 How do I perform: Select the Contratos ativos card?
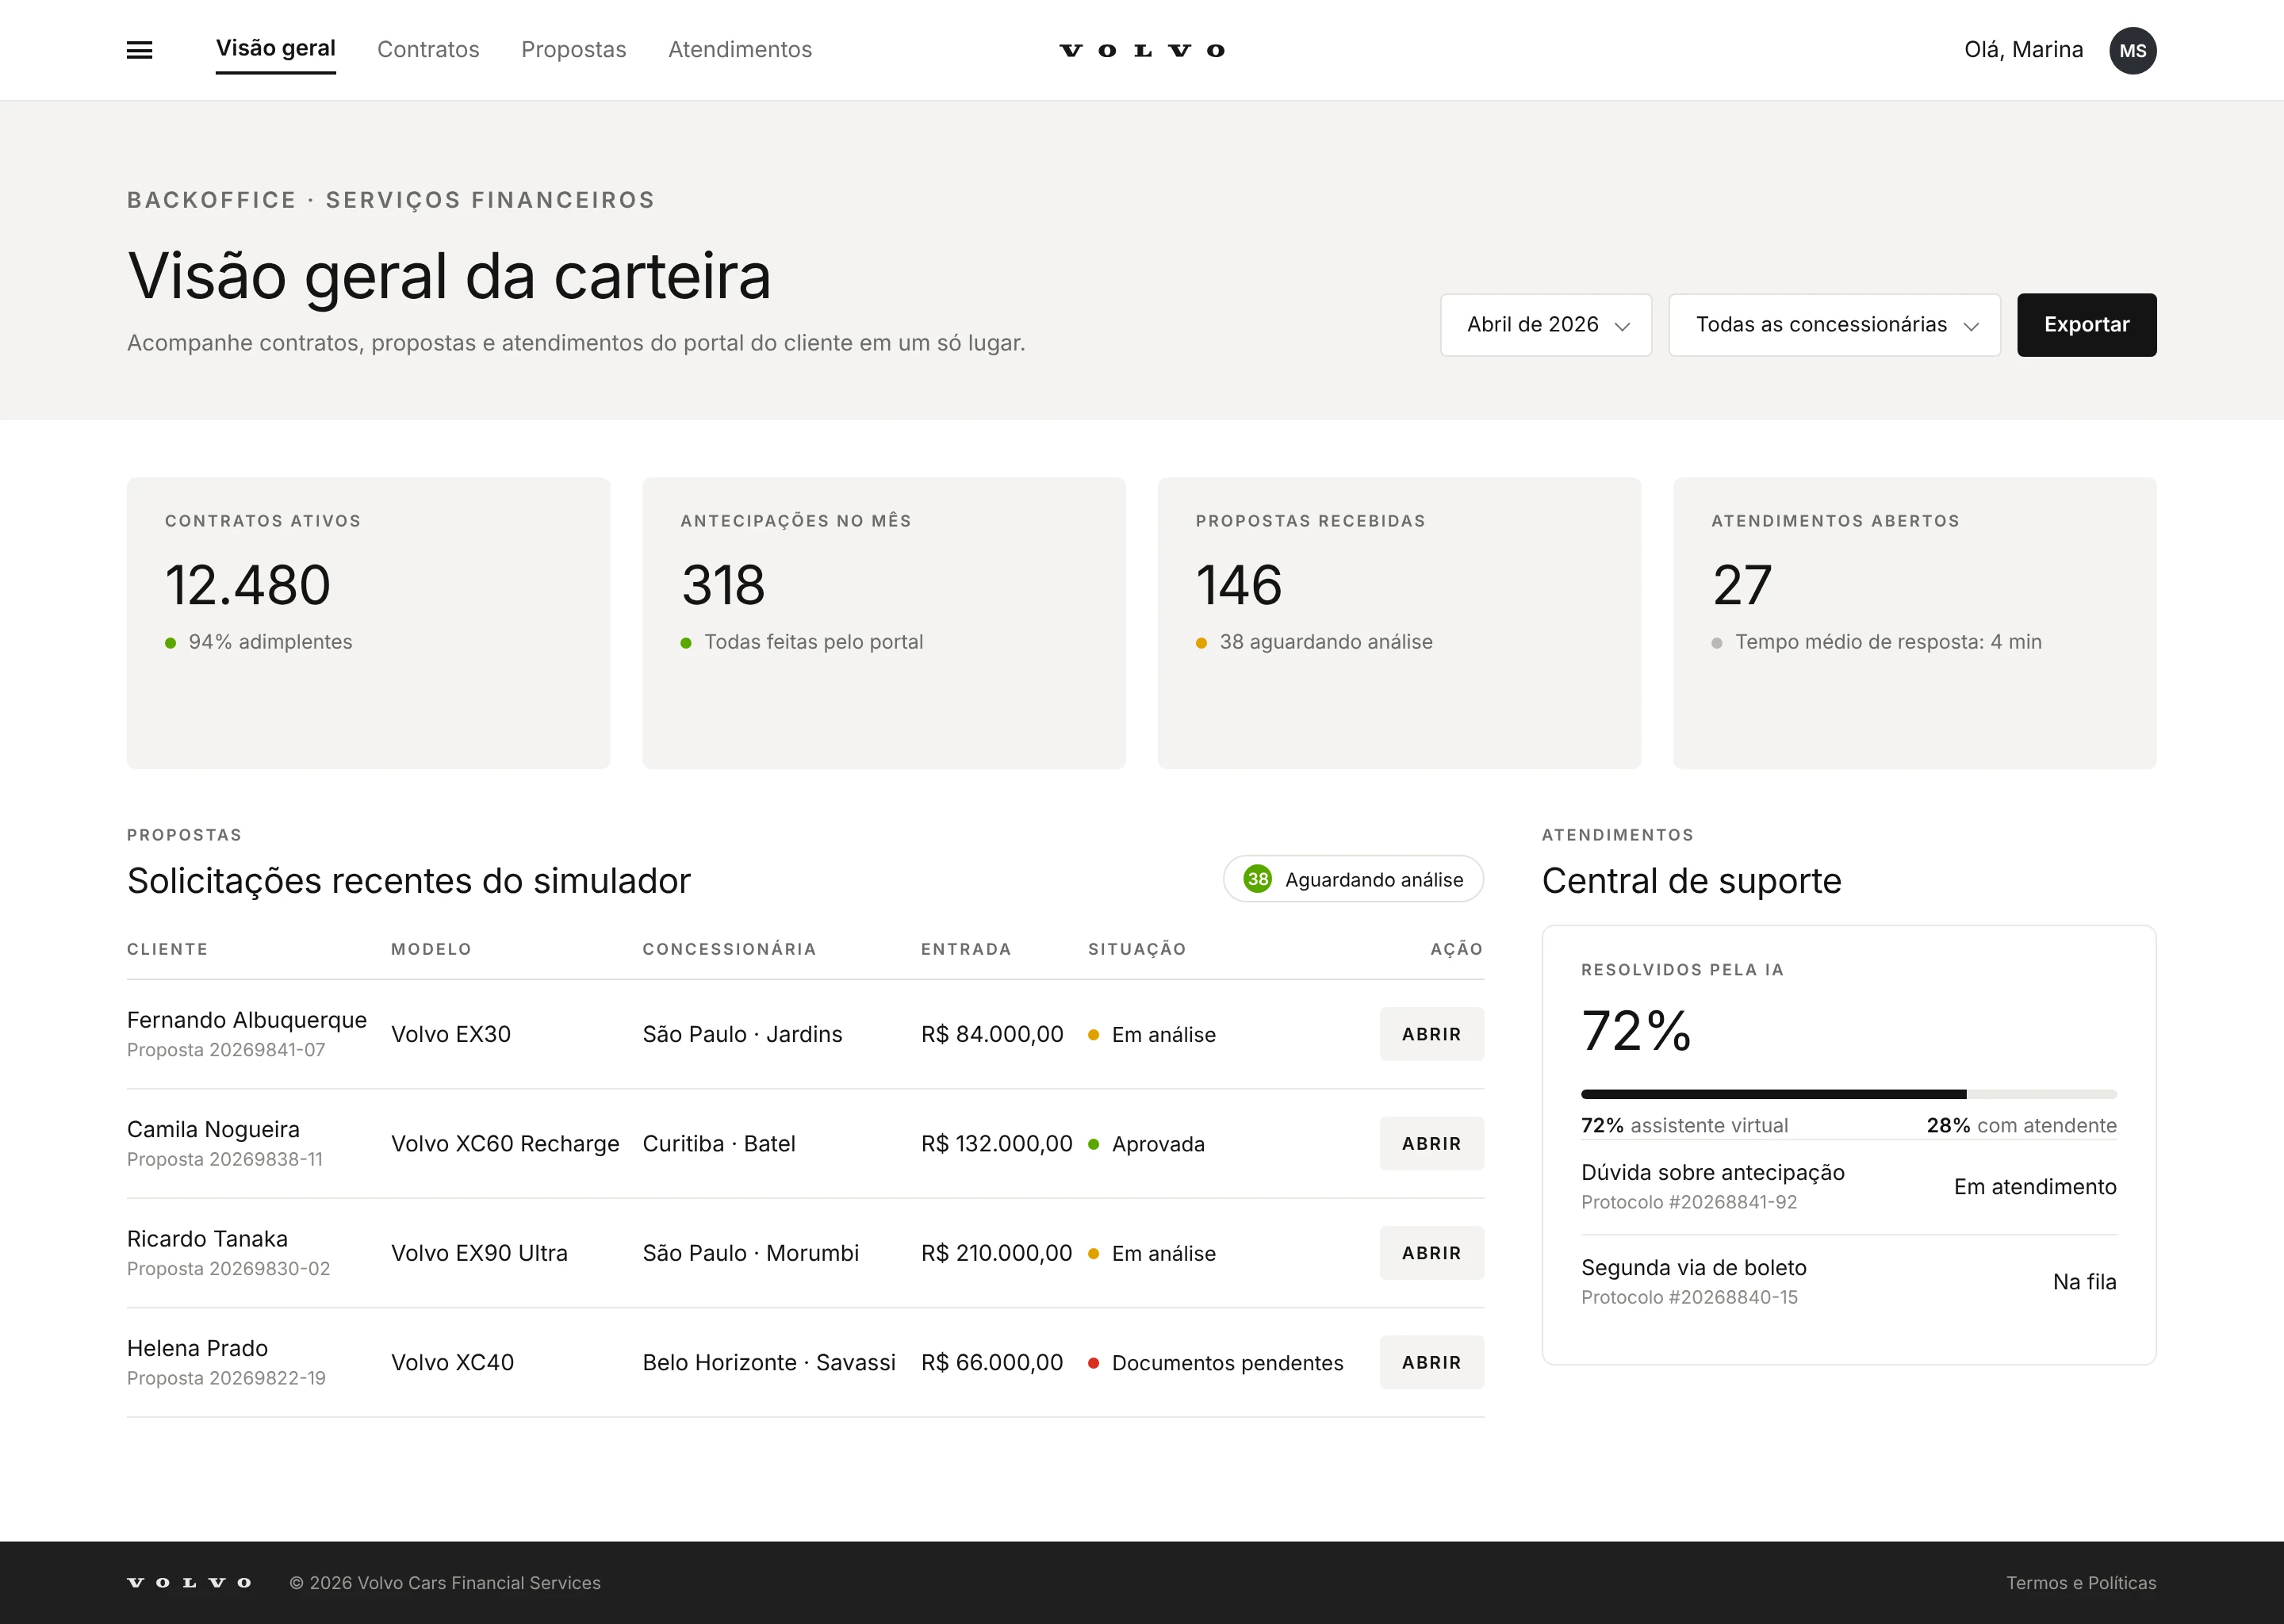tap(369, 623)
